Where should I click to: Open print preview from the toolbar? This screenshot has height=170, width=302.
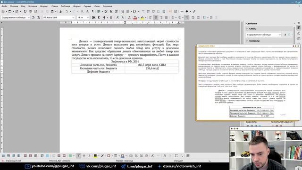(x=36, y=11)
